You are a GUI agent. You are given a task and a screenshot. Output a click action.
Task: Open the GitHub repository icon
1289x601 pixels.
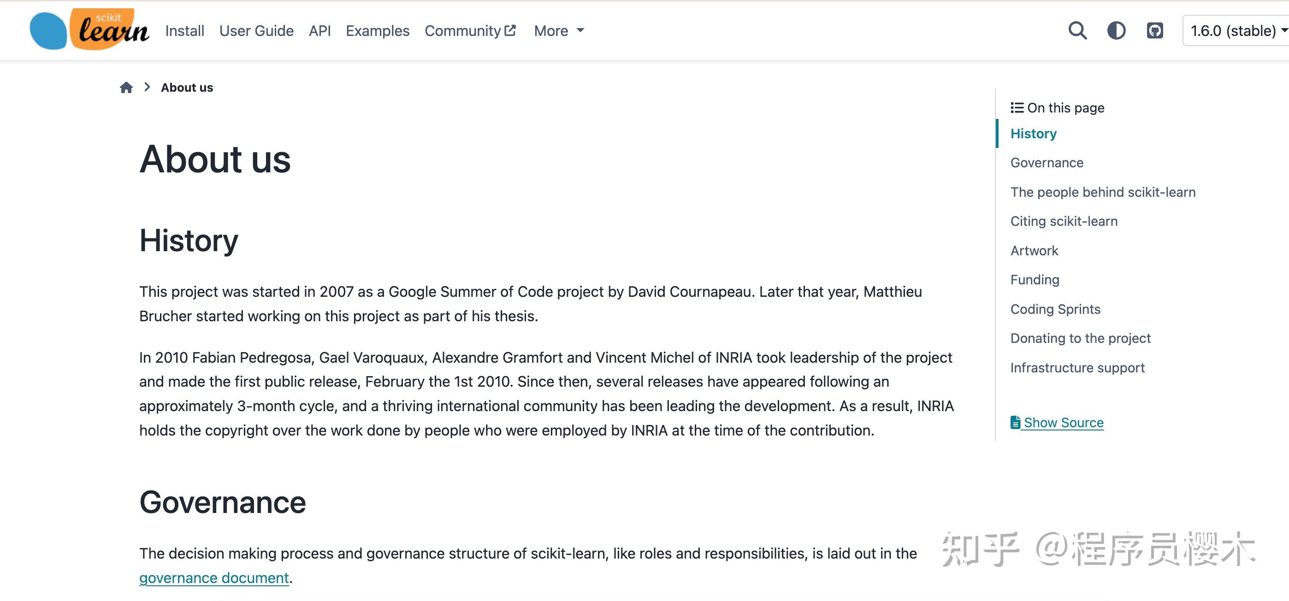click(x=1155, y=30)
